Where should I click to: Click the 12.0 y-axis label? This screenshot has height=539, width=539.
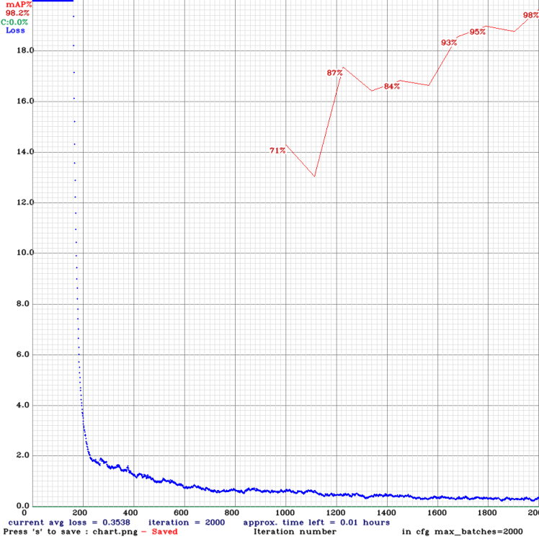tap(25, 202)
